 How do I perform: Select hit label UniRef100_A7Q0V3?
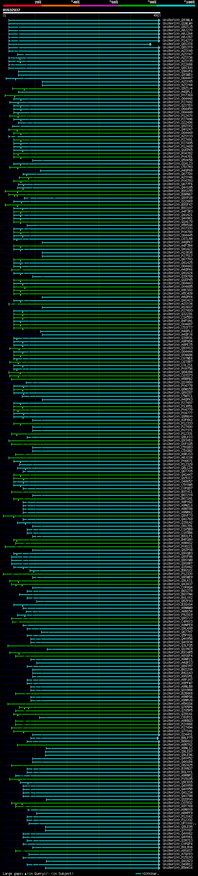click(178, 854)
